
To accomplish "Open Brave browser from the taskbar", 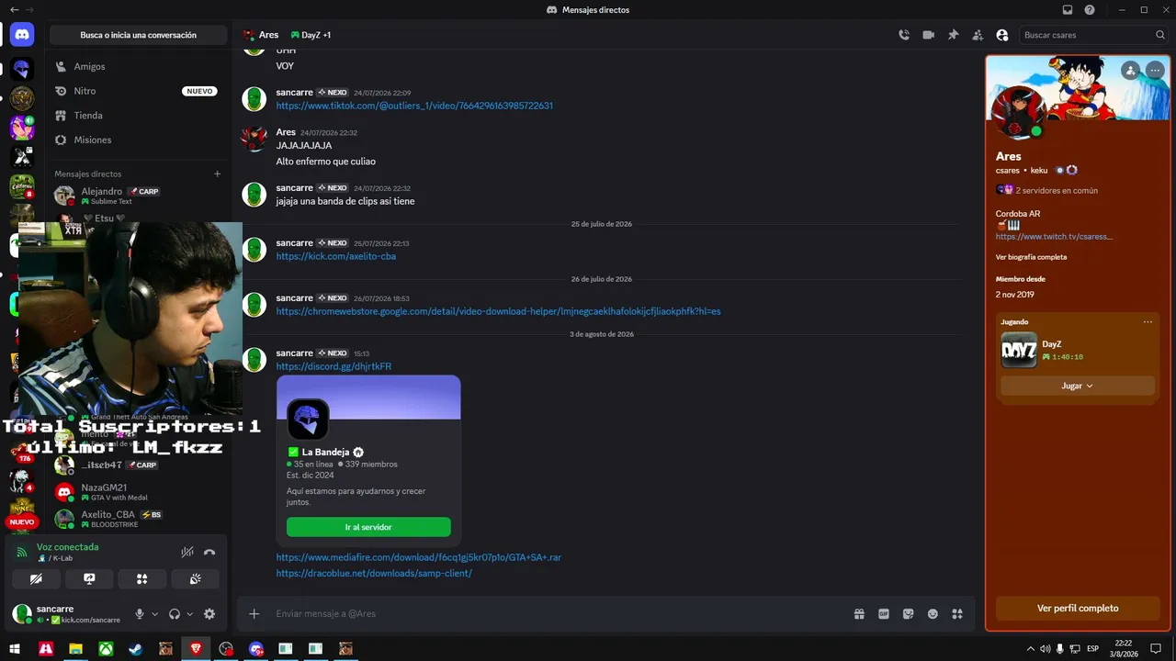I will click(196, 648).
